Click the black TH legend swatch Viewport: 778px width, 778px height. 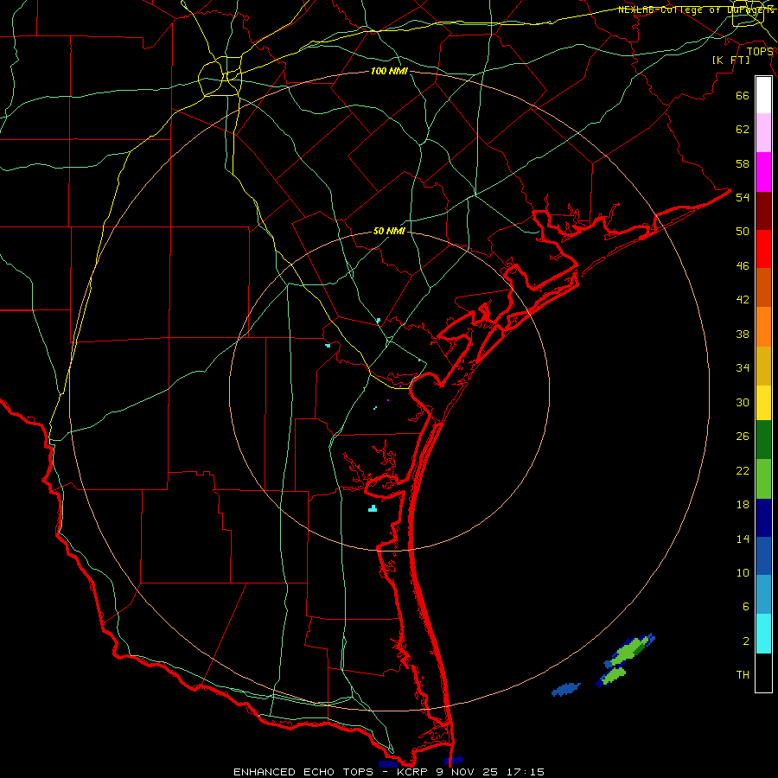pyautogui.click(x=763, y=673)
